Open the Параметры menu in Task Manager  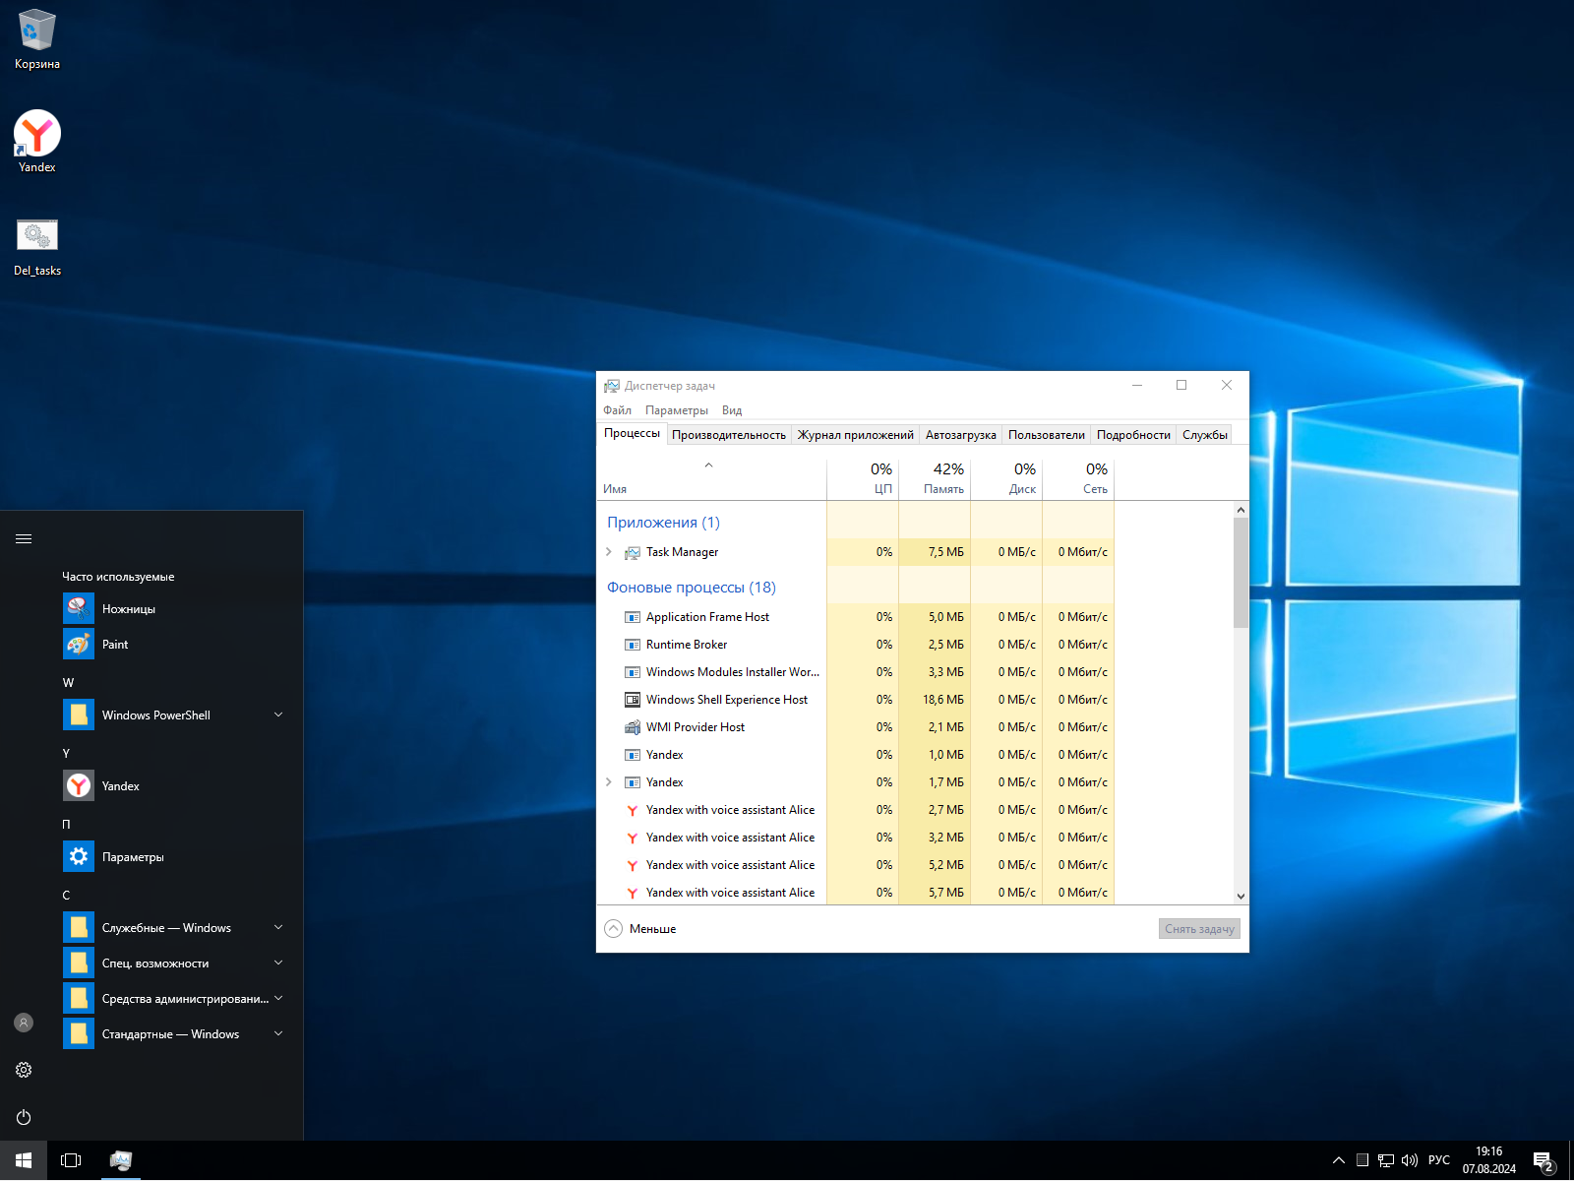(677, 410)
